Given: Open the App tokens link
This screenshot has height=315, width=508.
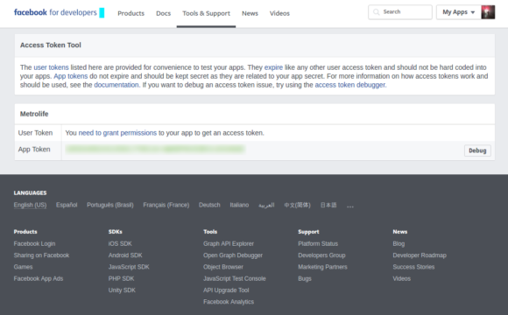Looking at the screenshot, I should (x=71, y=76).
